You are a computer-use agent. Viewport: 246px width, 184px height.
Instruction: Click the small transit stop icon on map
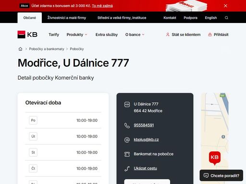(x=223, y=137)
